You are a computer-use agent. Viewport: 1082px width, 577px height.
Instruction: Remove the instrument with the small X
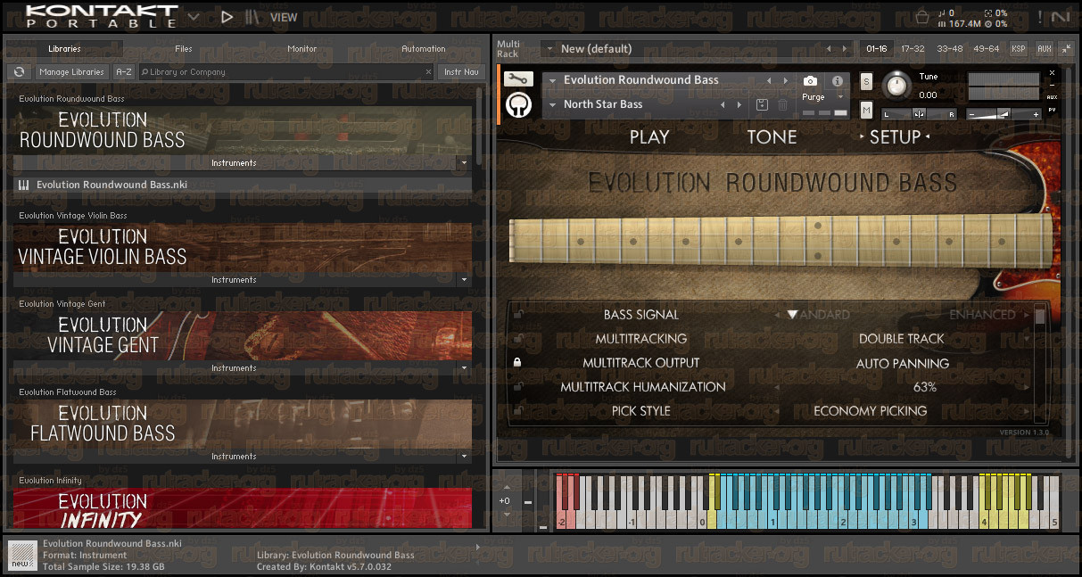click(1051, 71)
